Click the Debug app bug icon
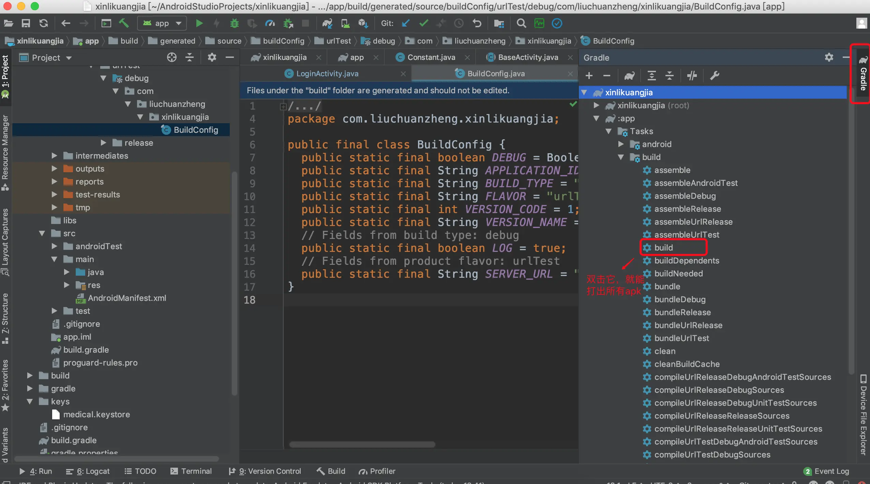 point(234,23)
